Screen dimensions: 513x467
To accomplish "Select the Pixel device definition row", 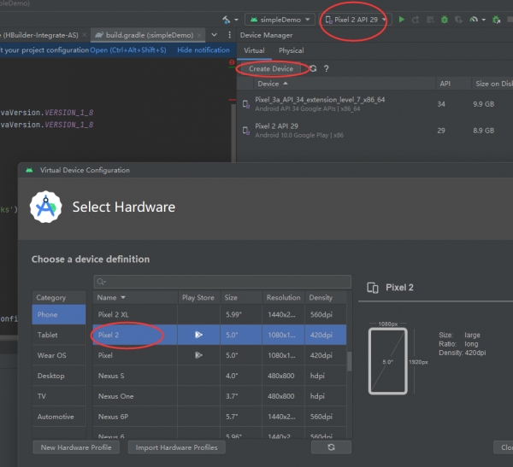I will pos(220,355).
